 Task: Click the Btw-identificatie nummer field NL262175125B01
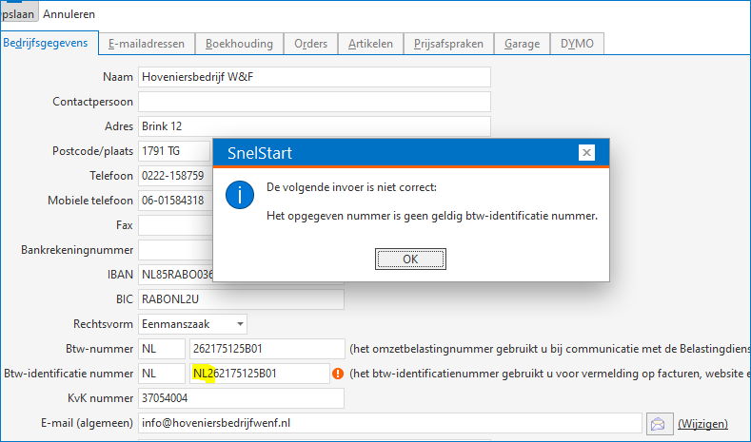pyautogui.click(x=260, y=374)
